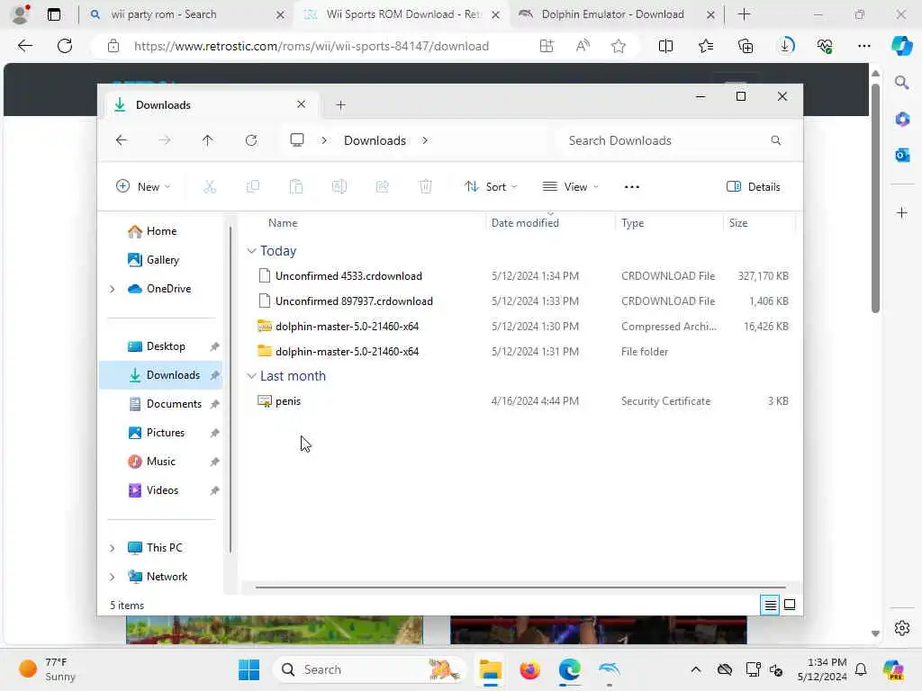922x691 pixels.
Task: Click the search magnifier in Search Downloads
Action: click(775, 140)
